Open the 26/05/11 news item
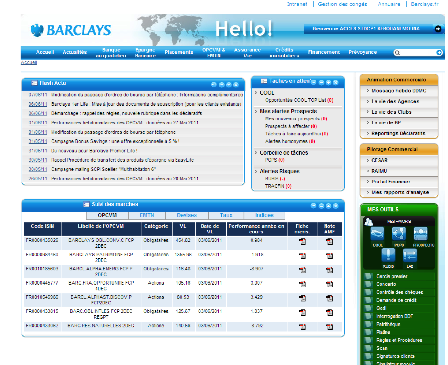This screenshot has width=448, height=365. click(x=38, y=179)
